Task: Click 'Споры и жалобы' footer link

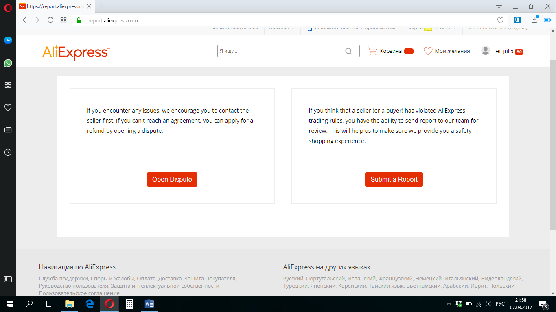Action: pyautogui.click(x=112, y=279)
